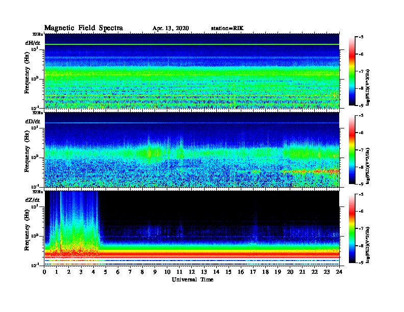The image size is (404, 312).
Task: Click the dZ/dt color bar PSD unit label
Action: tap(368, 245)
